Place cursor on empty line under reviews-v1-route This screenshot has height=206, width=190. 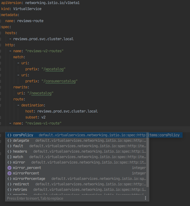coord(95,129)
